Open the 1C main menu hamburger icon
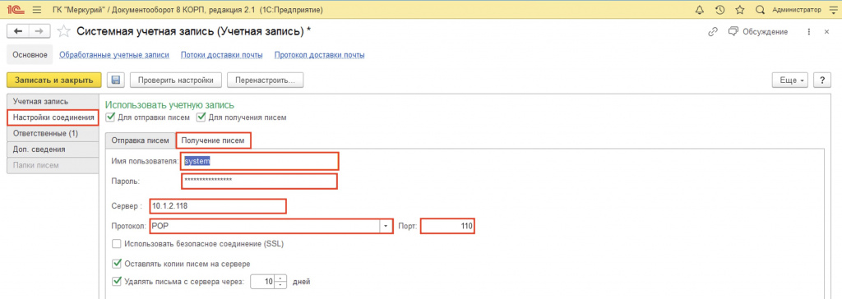Viewport: 842px width, 299px height. tap(37, 9)
